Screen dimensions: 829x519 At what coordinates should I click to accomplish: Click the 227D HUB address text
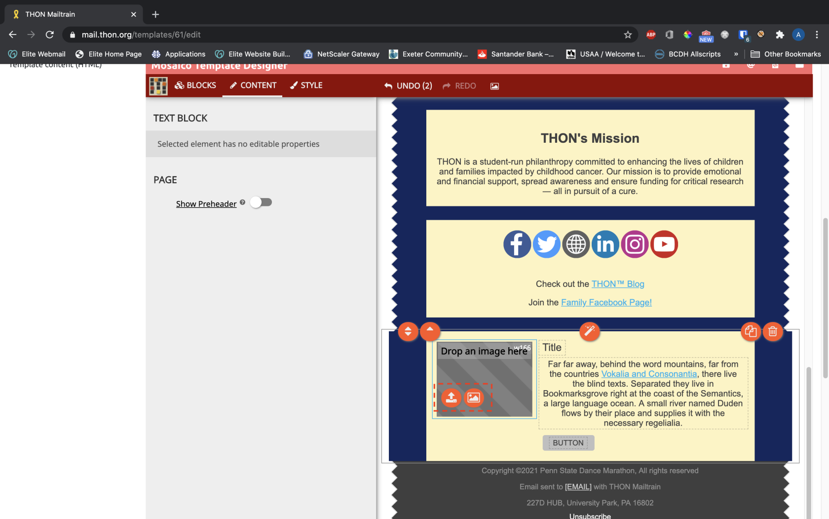(590, 503)
